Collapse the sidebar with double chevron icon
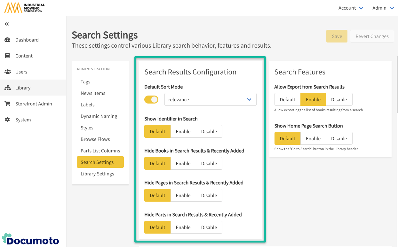The image size is (398, 247). coord(7,24)
